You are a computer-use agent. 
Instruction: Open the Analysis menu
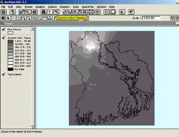coord(40,7)
